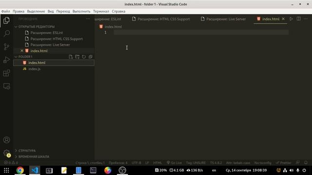Open the Accounts menu icon
Image resolution: width=312 pixels, height=175 pixels.
(x=6, y=140)
